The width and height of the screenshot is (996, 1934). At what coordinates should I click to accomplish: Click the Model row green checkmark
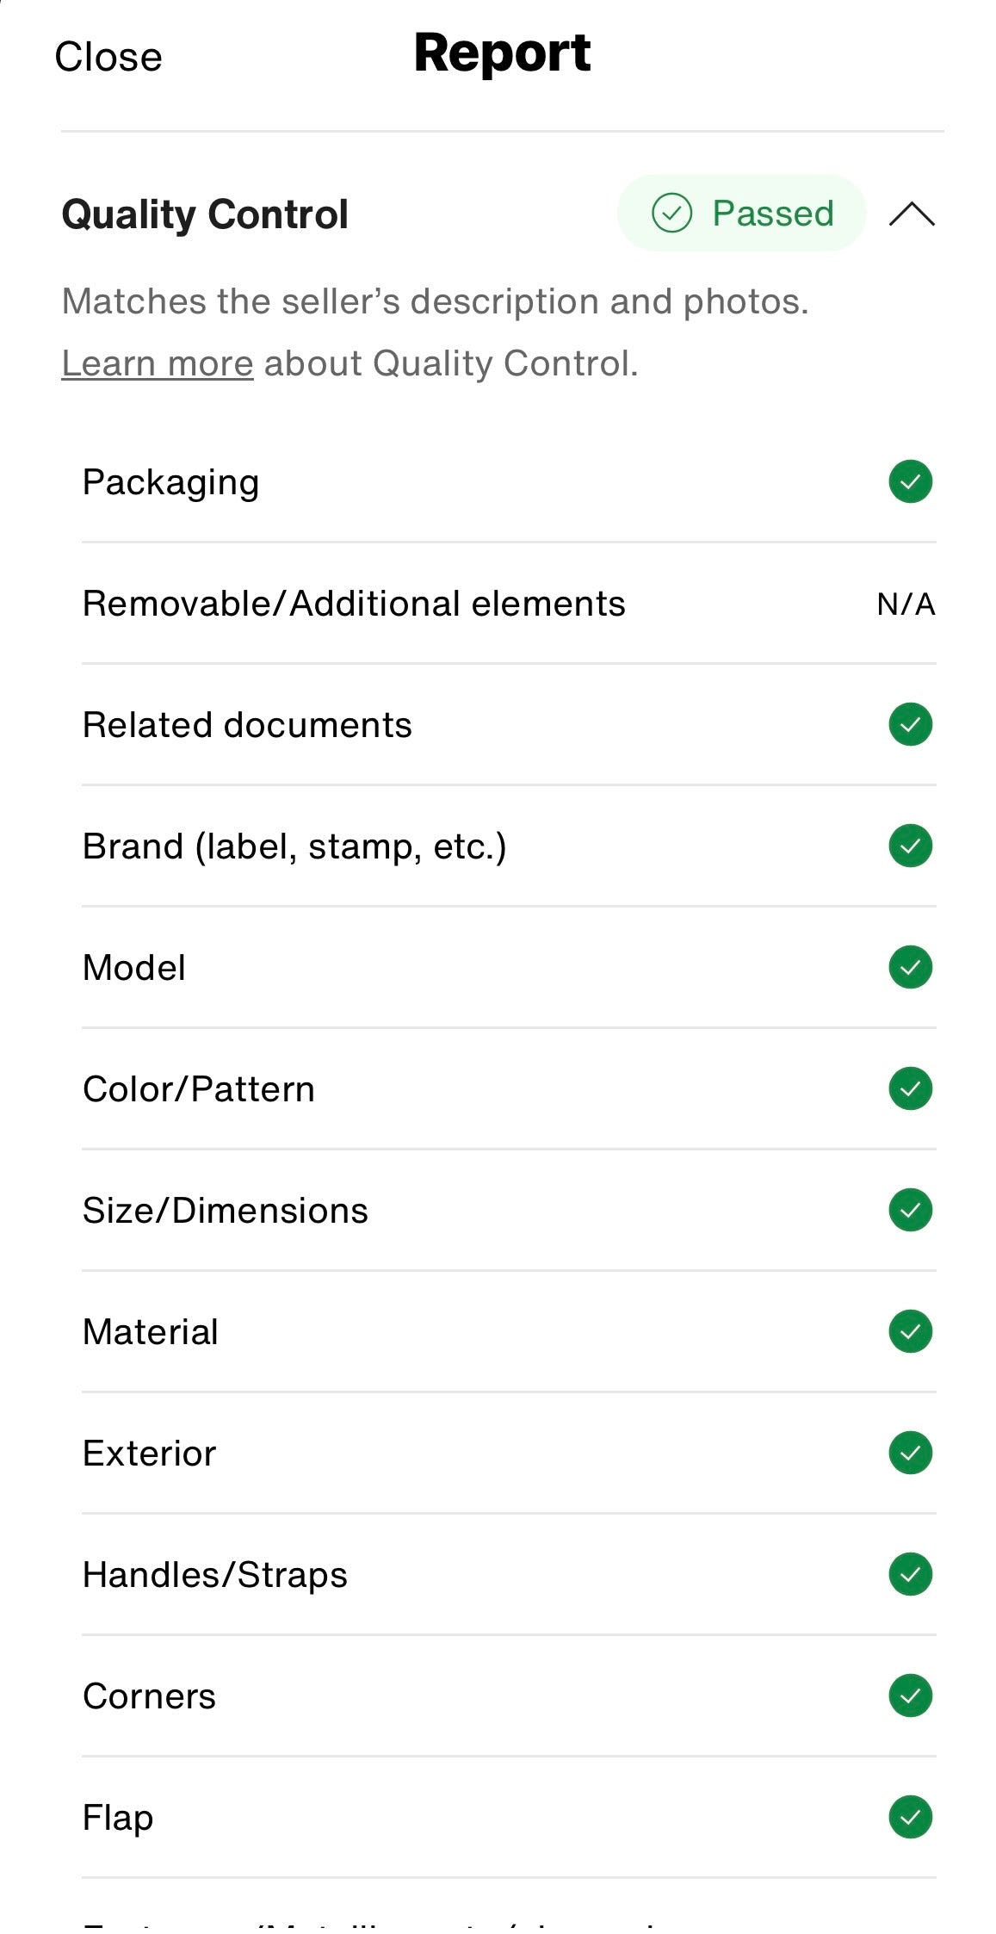(x=910, y=967)
